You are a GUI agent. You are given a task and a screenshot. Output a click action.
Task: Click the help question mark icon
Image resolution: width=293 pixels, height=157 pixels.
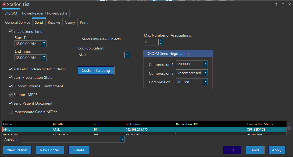[x=276, y=4]
